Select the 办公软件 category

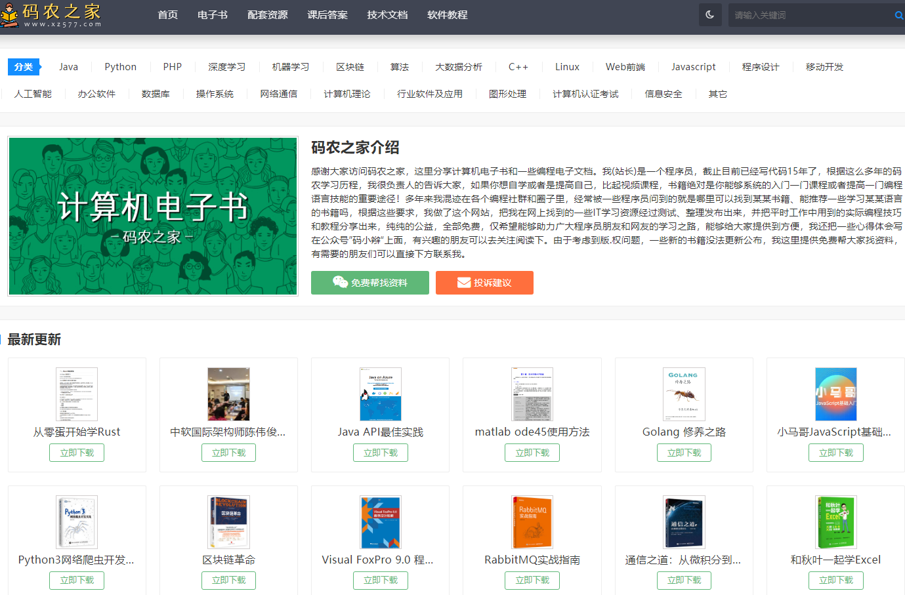(x=96, y=94)
